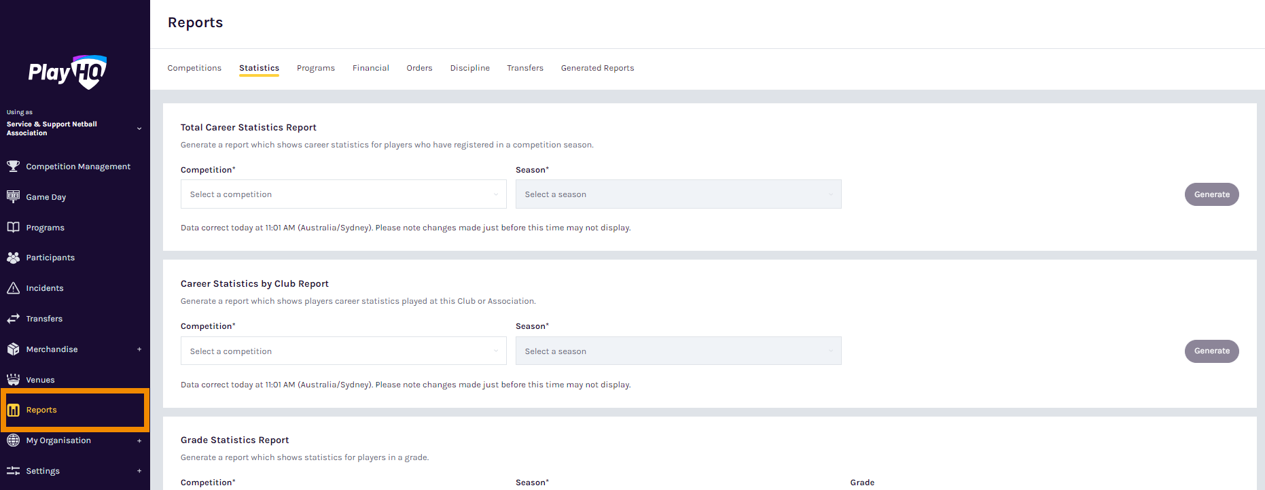The height and width of the screenshot is (490, 1265).
Task: Open the Transfers arrows icon
Action: (x=13, y=318)
